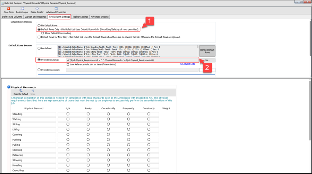Select N/A for Stooping

click(x=68, y=160)
